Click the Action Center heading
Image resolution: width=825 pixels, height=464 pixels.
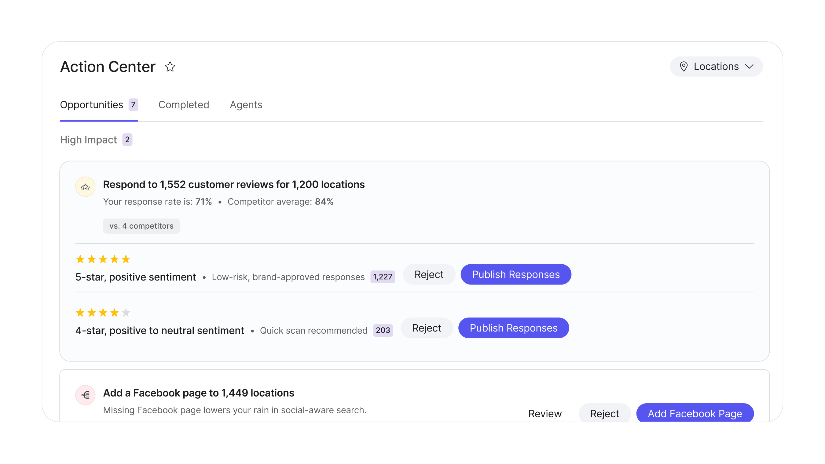[x=108, y=67]
